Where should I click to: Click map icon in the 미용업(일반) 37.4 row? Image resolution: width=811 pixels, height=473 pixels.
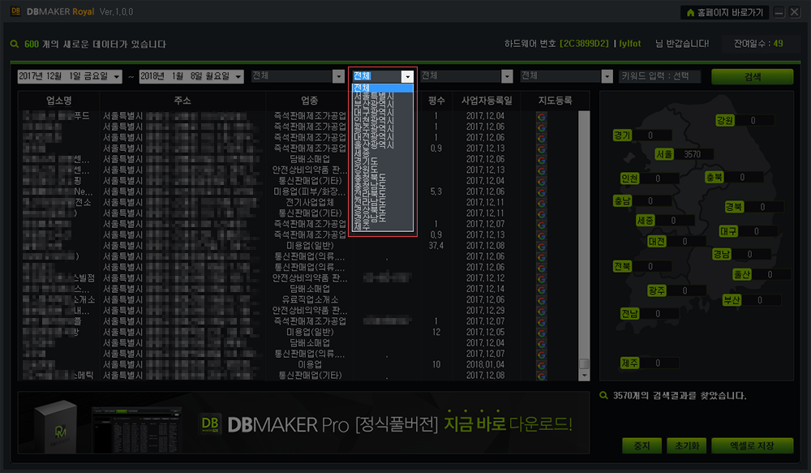[542, 246]
